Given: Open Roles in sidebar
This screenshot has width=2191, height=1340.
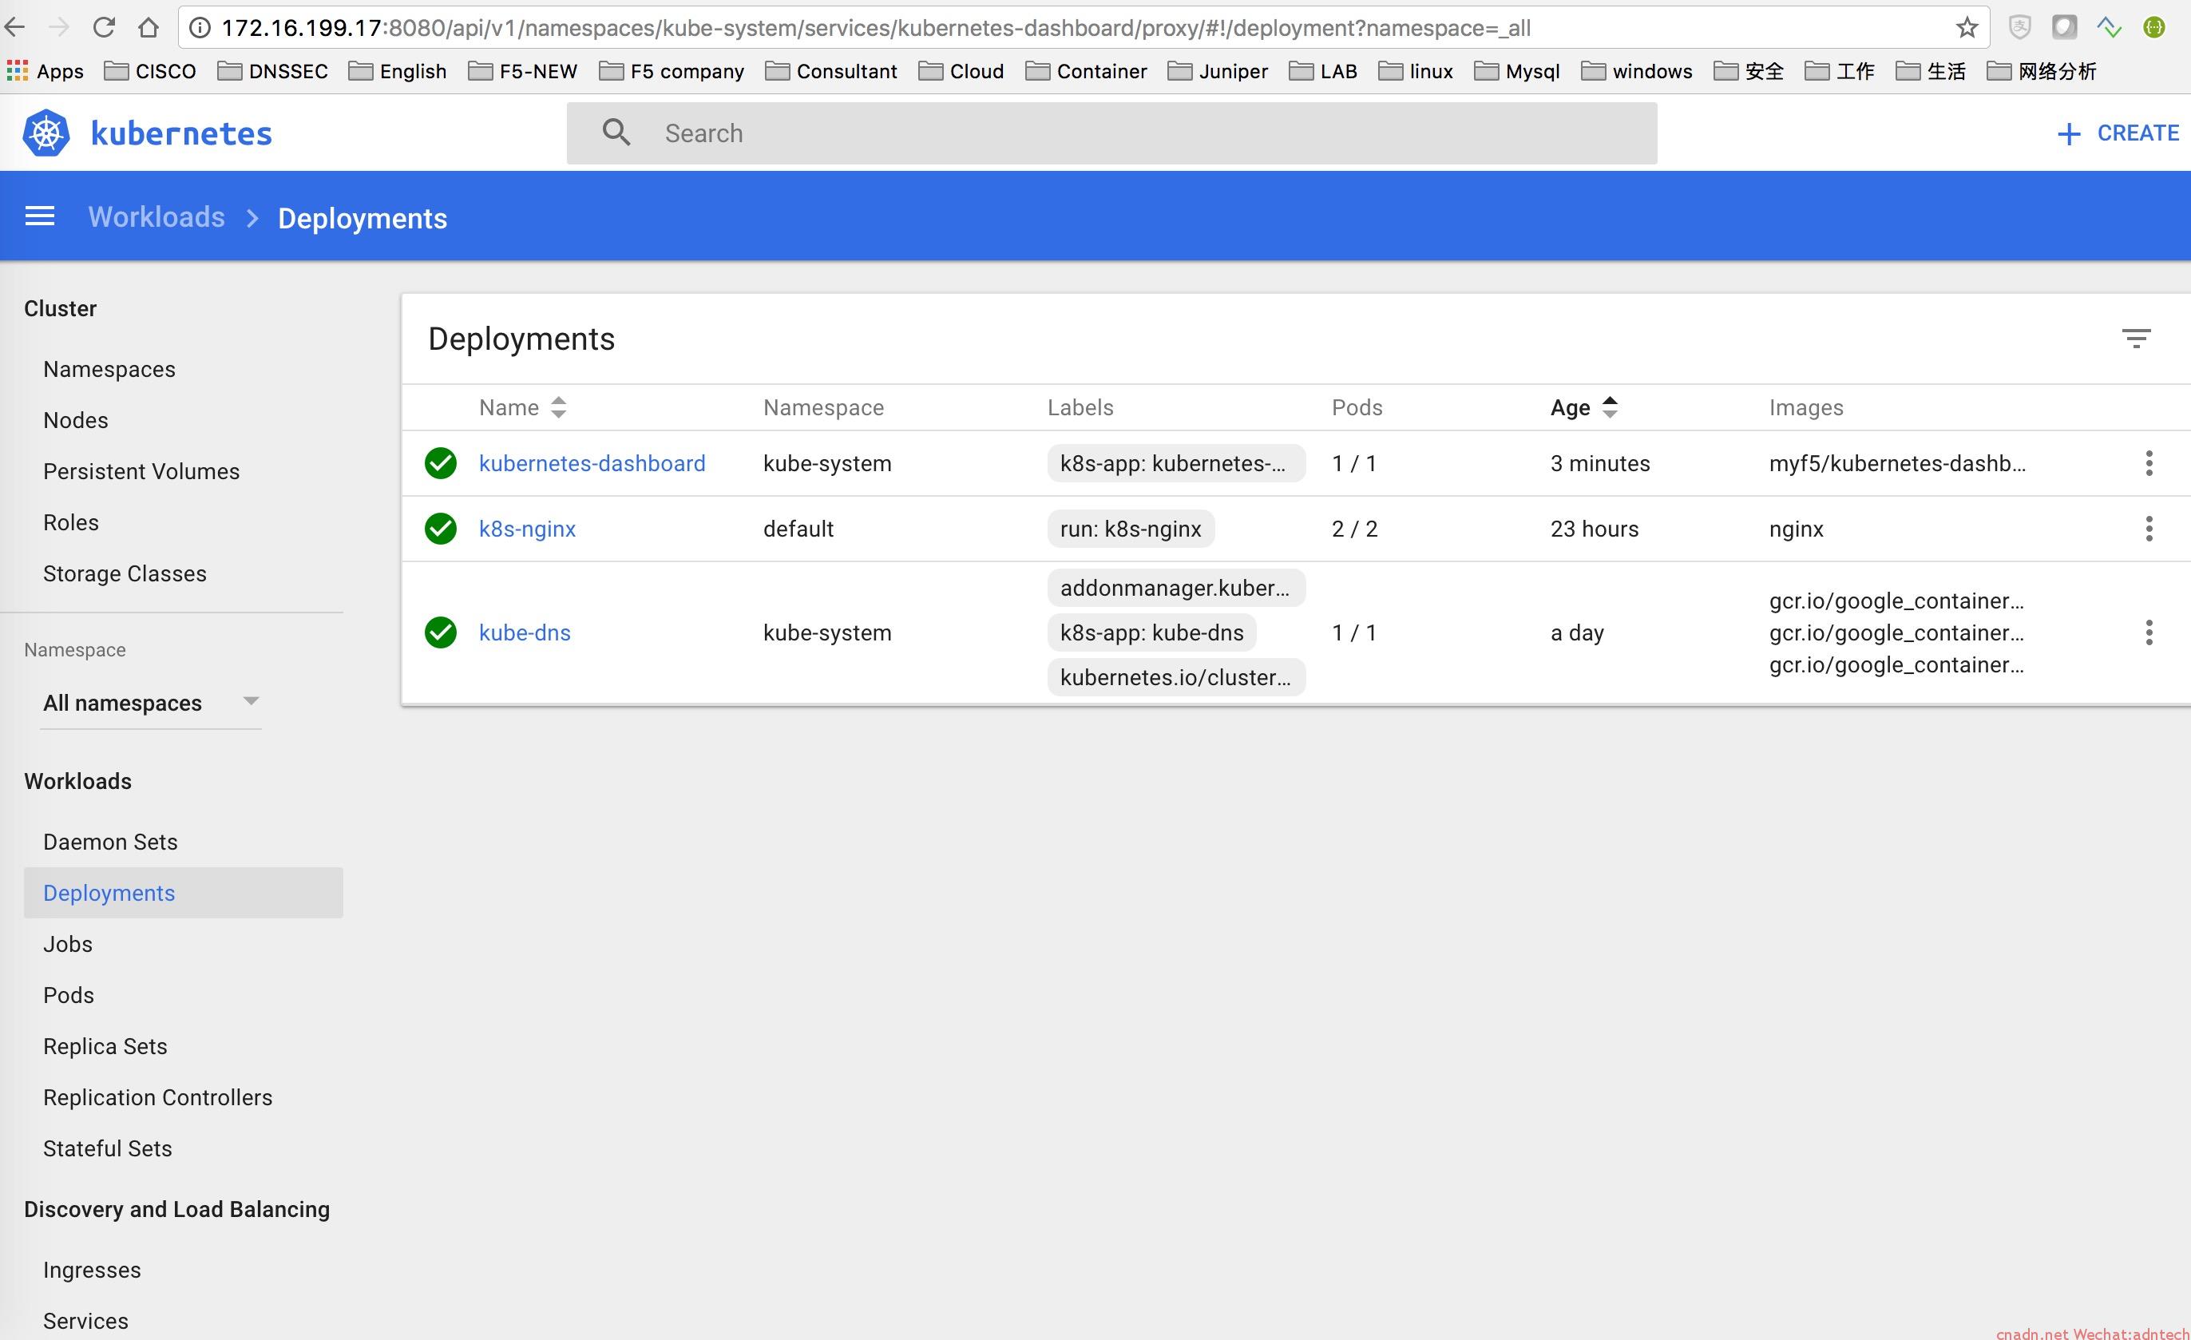Looking at the screenshot, I should pos(71,522).
